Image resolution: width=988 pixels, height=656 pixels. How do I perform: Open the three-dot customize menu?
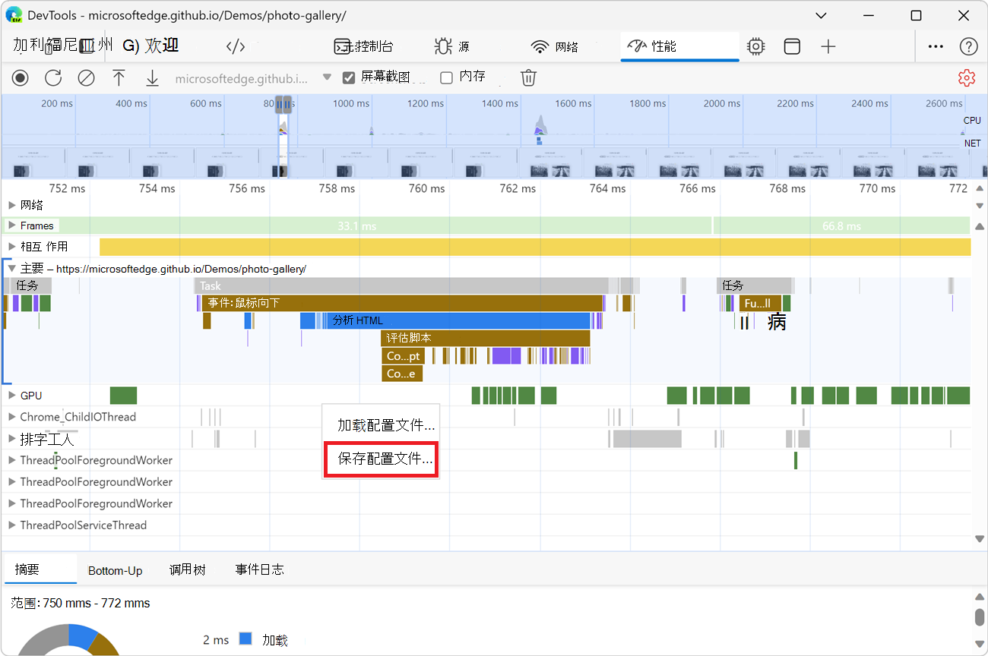pos(936,46)
